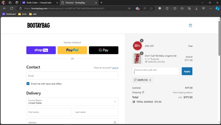Click the shipping info question icon
This screenshot has width=221, height=125.
143,92
